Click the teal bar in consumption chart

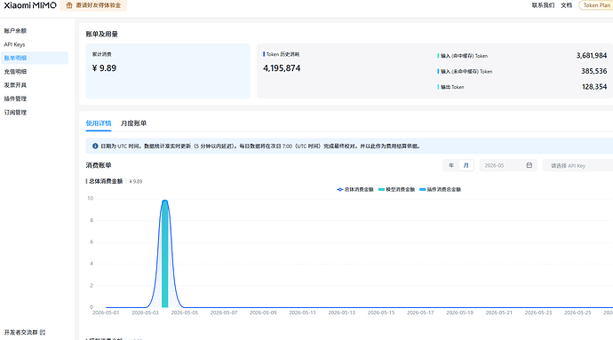coord(164,254)
